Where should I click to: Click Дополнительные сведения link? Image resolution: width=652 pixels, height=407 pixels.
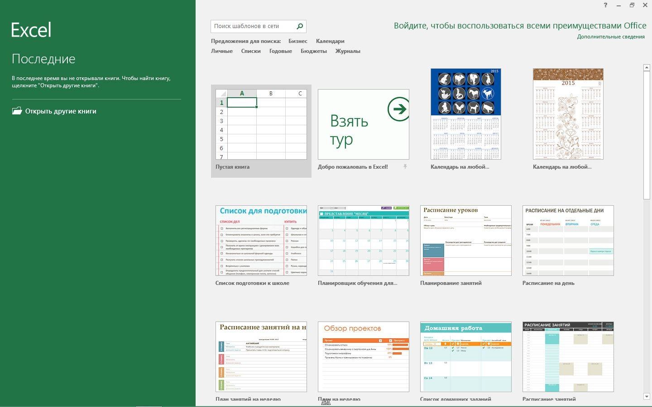tap(611, 37)
